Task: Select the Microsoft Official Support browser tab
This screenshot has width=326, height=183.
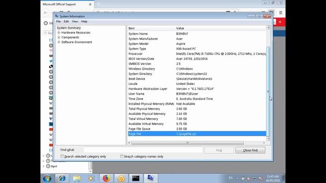Action: [67, 5]
